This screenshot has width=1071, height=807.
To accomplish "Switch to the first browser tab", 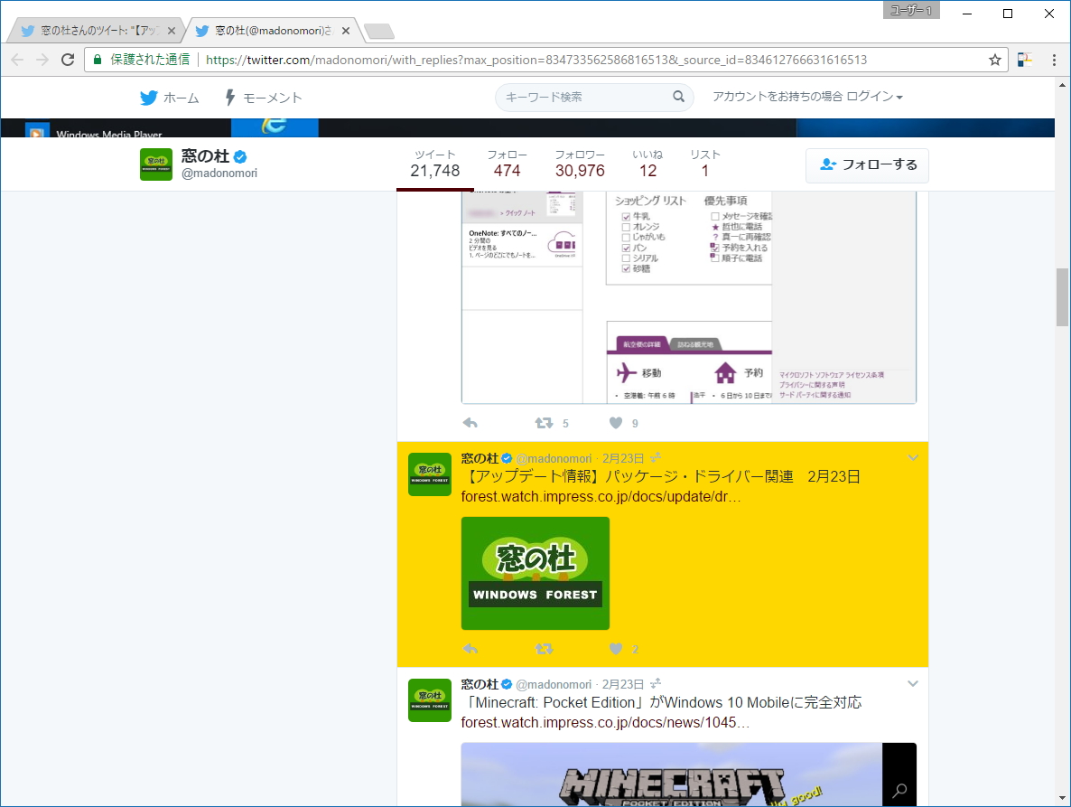I will 90,28.
